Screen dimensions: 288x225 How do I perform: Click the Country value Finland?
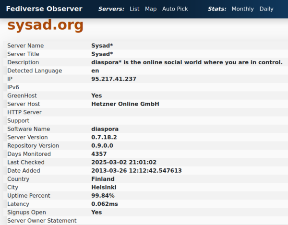tap(103, 179)
